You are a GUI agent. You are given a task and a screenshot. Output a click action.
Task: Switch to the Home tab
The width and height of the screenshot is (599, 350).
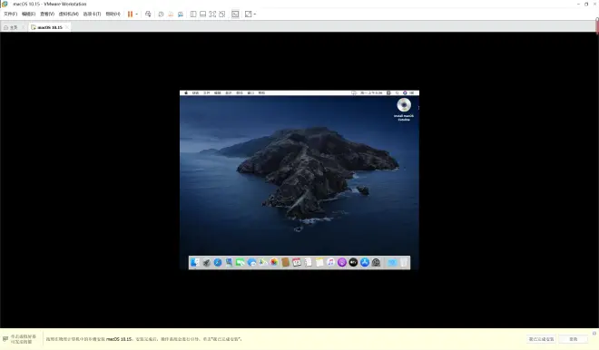point(12,27)
